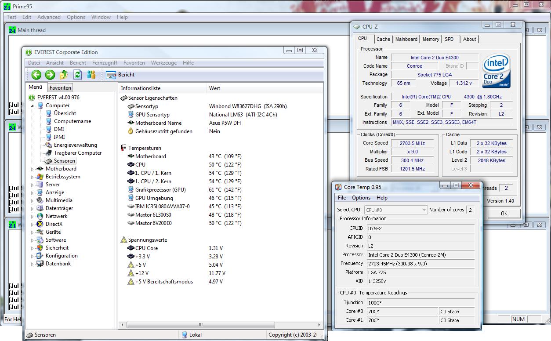Click the Core Speed value field in CPU-Z
The width and height of the screenshot is (551, 341).
[x=412, y=143]
